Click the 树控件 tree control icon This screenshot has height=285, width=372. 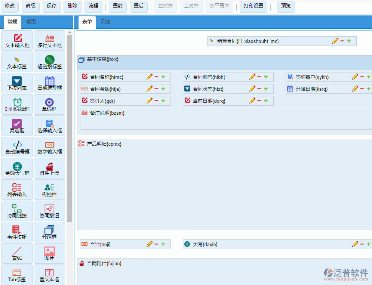pyautogui.click(x=49, y=190)
